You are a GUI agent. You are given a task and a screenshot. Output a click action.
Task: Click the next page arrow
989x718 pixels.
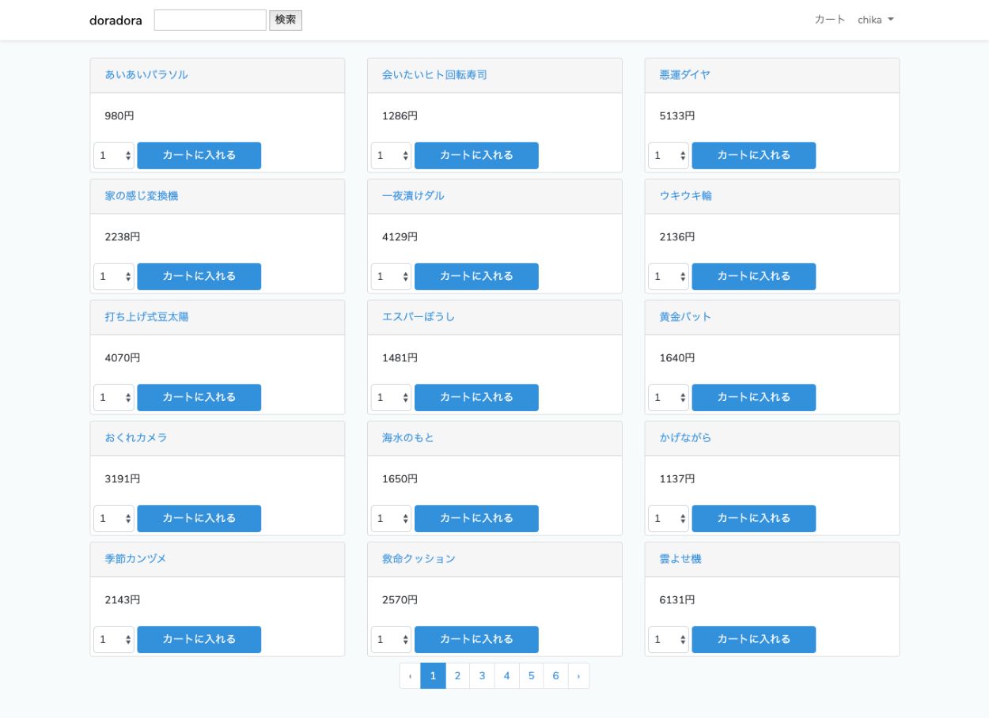[x=578, y=676]
